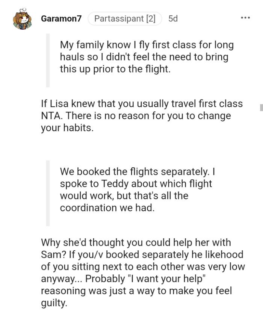The image size is (263, 315).
Task: Click the quote starting "My family know"
Action: (147, 57)
